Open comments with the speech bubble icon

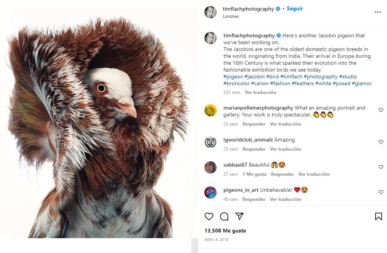pos(224,216)
